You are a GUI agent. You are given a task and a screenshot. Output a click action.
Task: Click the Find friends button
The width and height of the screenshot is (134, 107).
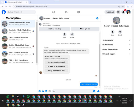(x=110, y=12)
